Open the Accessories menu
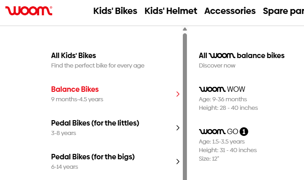Viewport: 304px width, 180px height. click(x=230, y=11)
